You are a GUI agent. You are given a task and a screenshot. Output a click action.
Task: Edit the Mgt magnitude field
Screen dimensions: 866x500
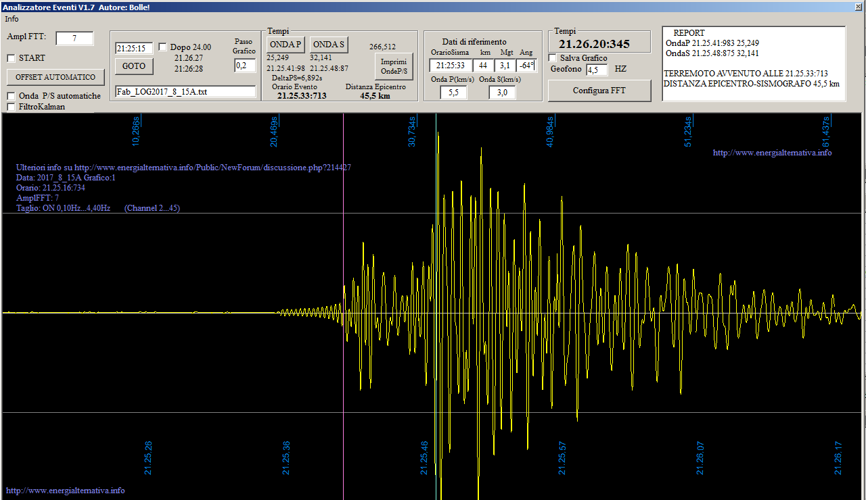click(x=504, y=66)
